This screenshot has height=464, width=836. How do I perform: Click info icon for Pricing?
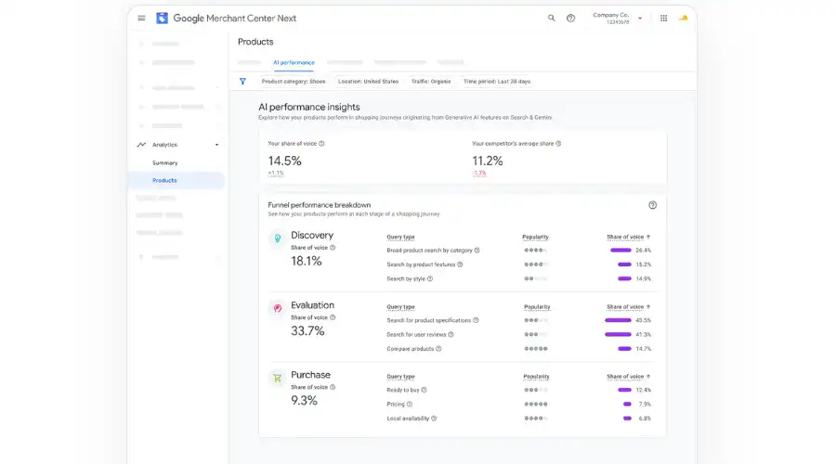tap(410, 405)
